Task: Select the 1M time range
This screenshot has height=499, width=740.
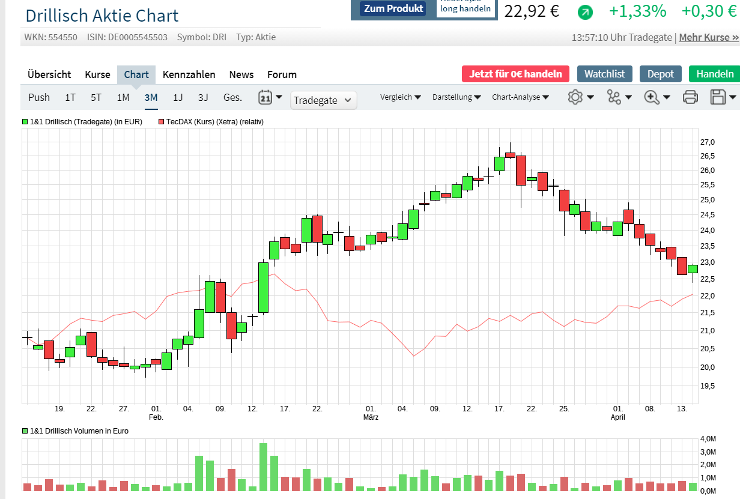Action: [x=123, y=97]
